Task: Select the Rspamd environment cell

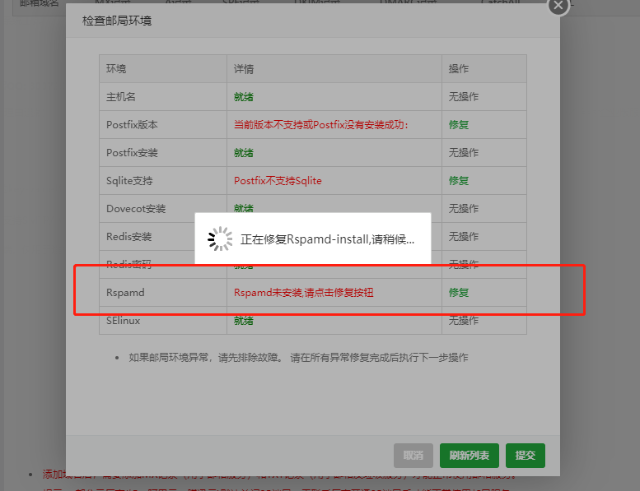Action: click(163, 293)
